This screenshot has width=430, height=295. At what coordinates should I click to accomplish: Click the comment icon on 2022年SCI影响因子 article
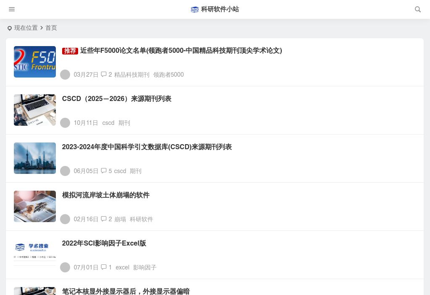[104, 267]
